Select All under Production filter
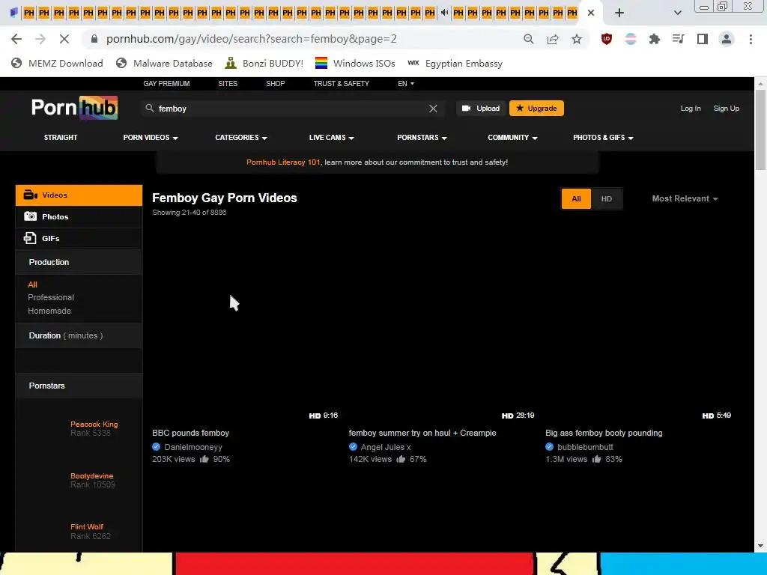767x575 pixels. [33, 285]
